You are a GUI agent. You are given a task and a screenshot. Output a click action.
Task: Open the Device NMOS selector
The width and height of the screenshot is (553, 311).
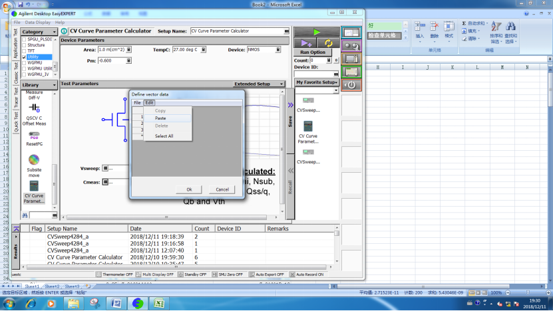pos(264,50)
